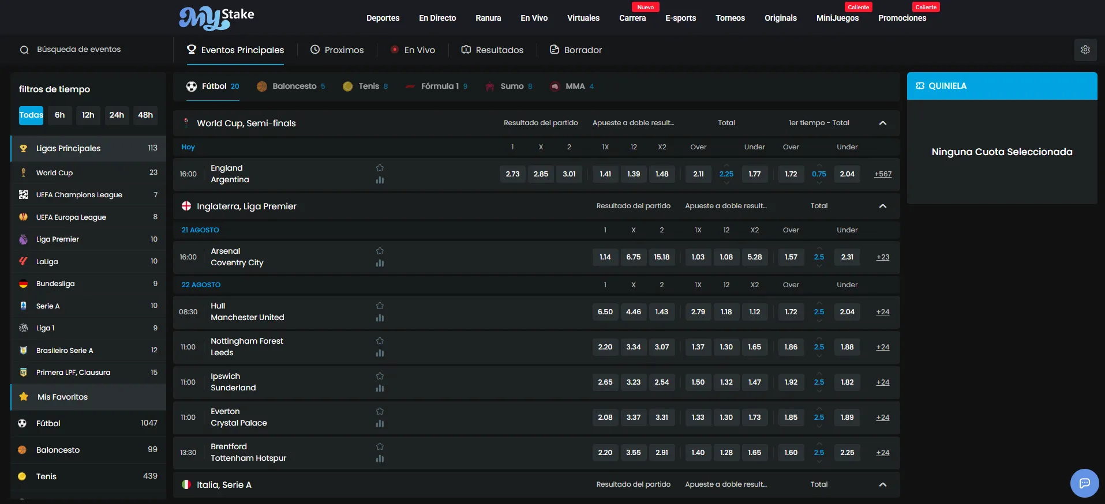Expand +24 markets for Nottingham Forest vs Leeds
1105x504 pixels.
tap(882, 347)
